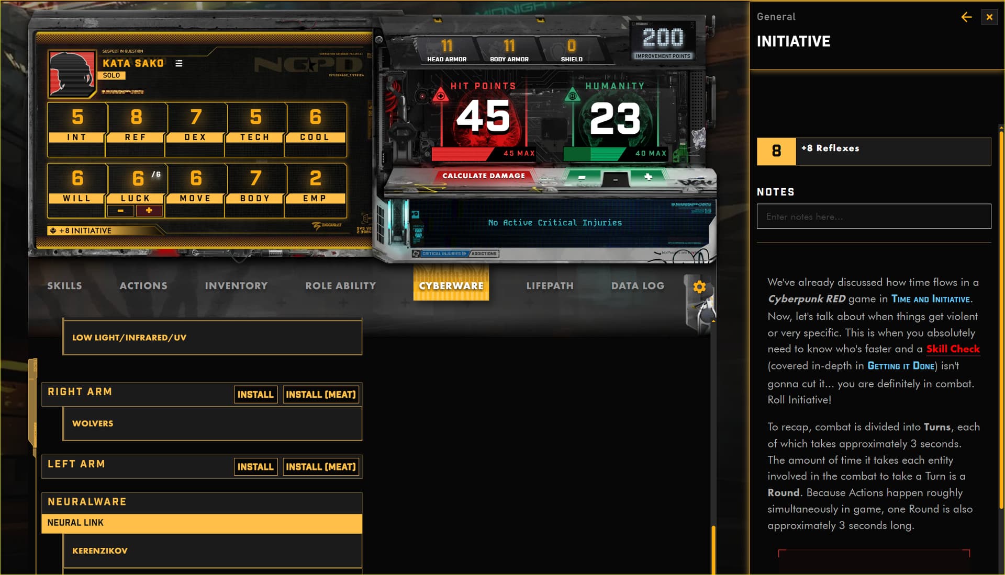Open the menu icon beside Kata Sako
Screen dimensions: 1005x575
179,63
